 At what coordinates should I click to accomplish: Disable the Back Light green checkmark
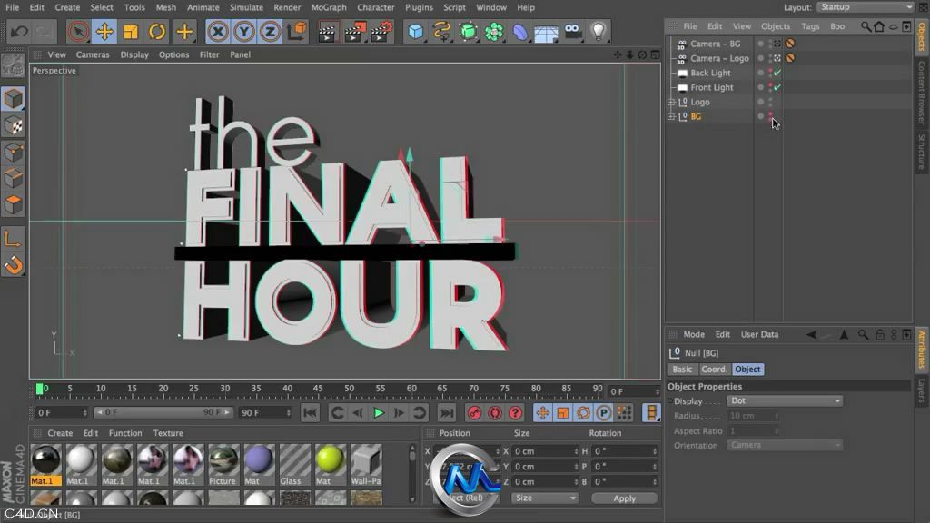[x=777, y=73]
